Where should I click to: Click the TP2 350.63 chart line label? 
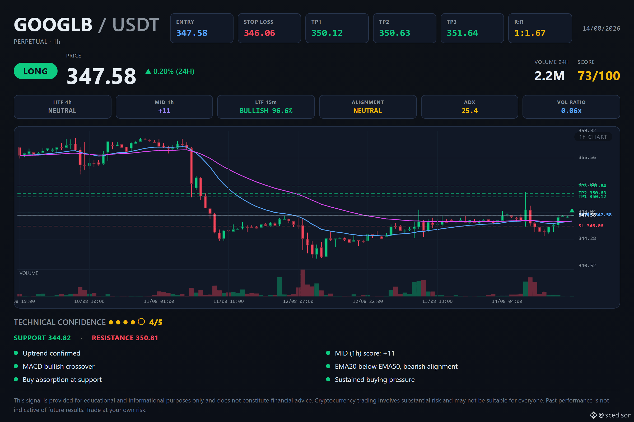point(592,193)
